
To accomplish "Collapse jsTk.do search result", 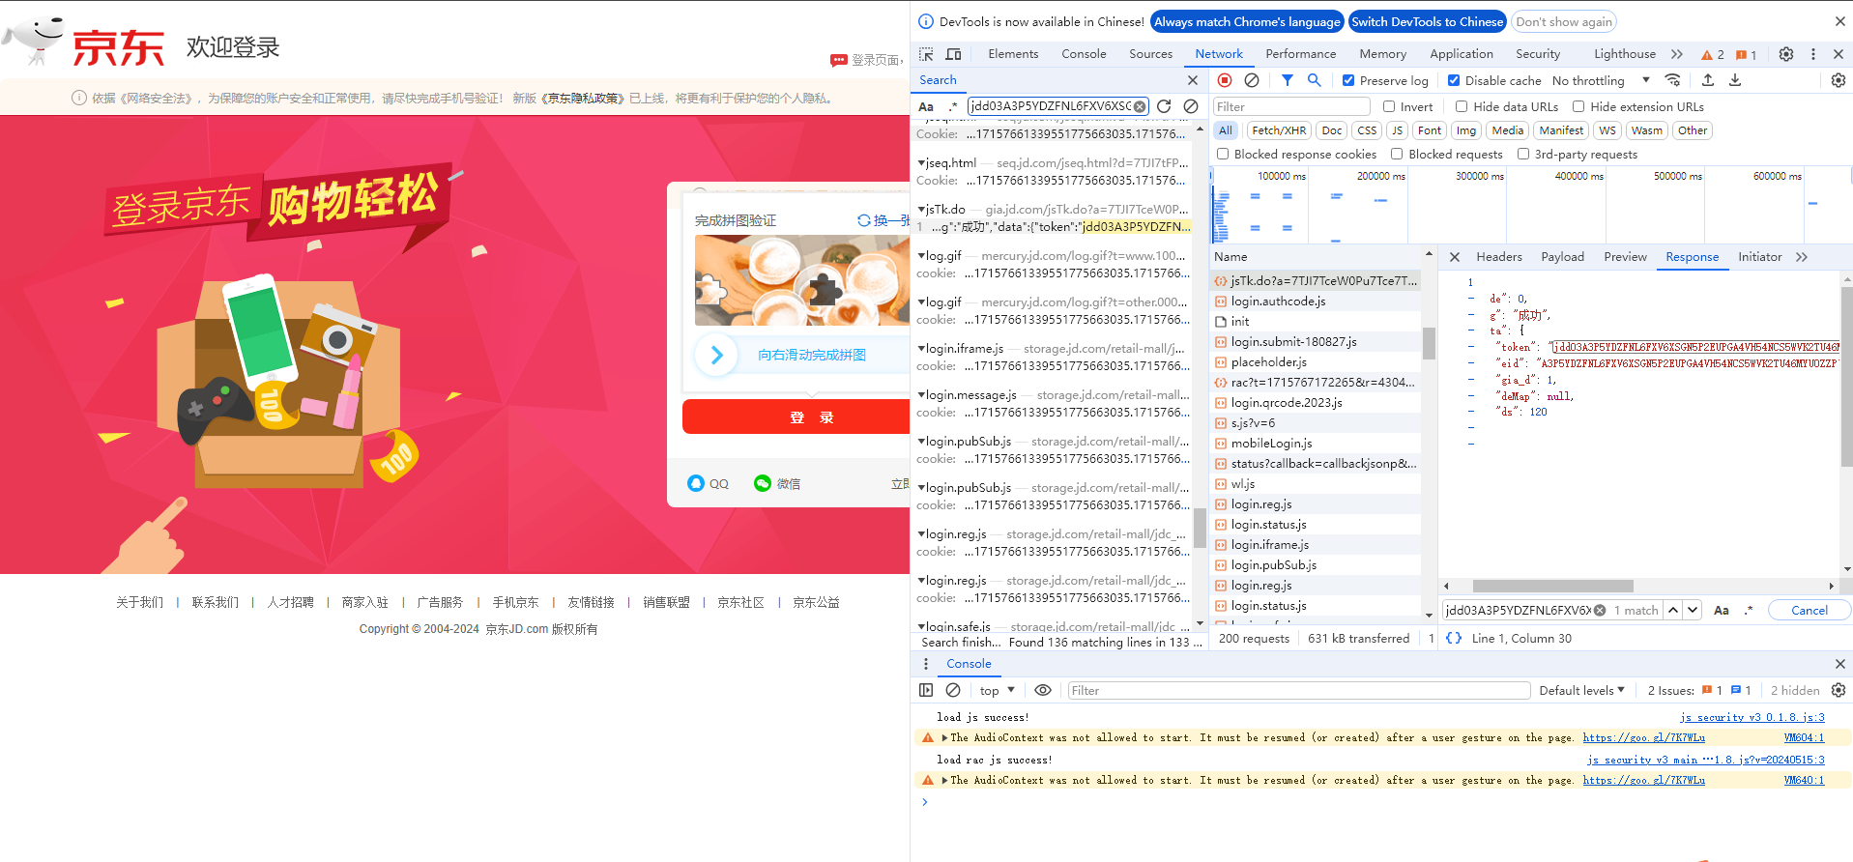I will pos(921,209).
